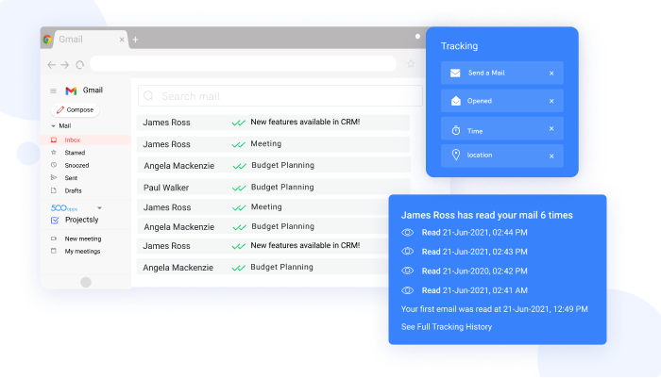Click the Time tracking option
The image size is (661, 378).
click(x=502, y=129)
